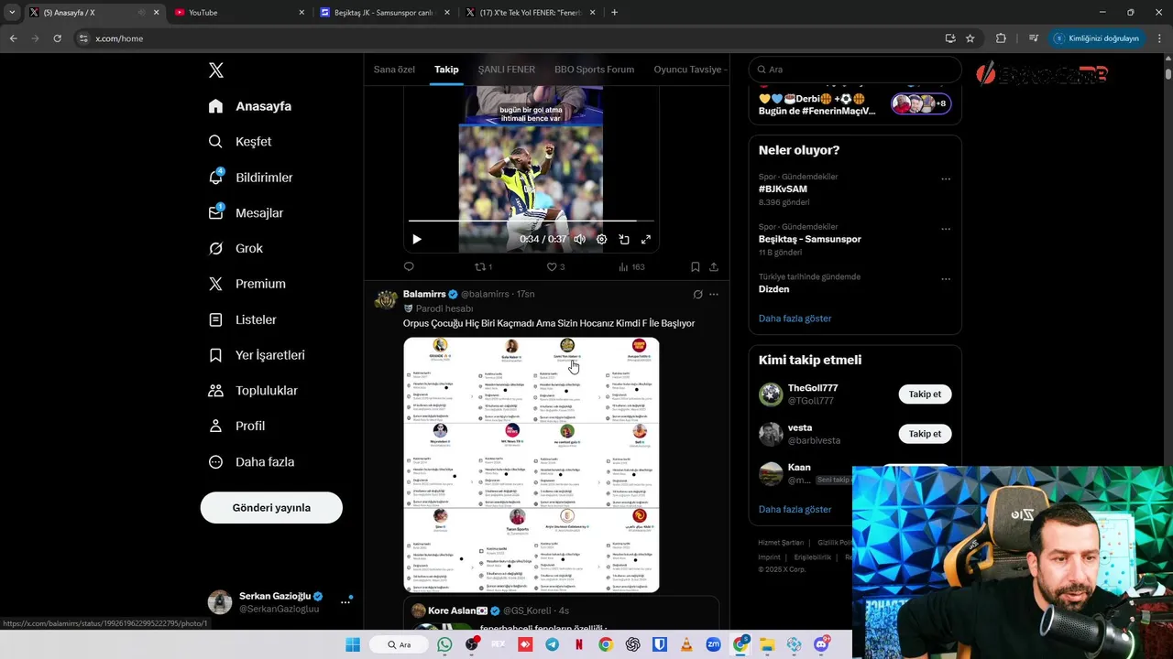Open Yer İşaretleri bookmarks in sidebar
The height and width of the screenshot is (659, 1173).
(257, 355)
